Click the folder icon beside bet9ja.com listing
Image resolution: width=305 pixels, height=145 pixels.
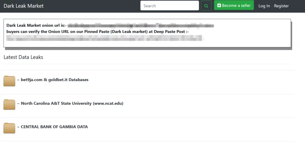point(9,81)
